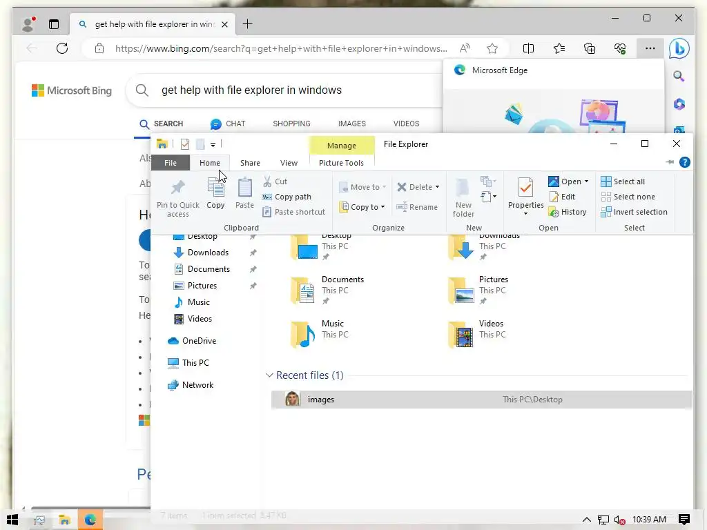Open taskbar notification center icon

(684, 520)
